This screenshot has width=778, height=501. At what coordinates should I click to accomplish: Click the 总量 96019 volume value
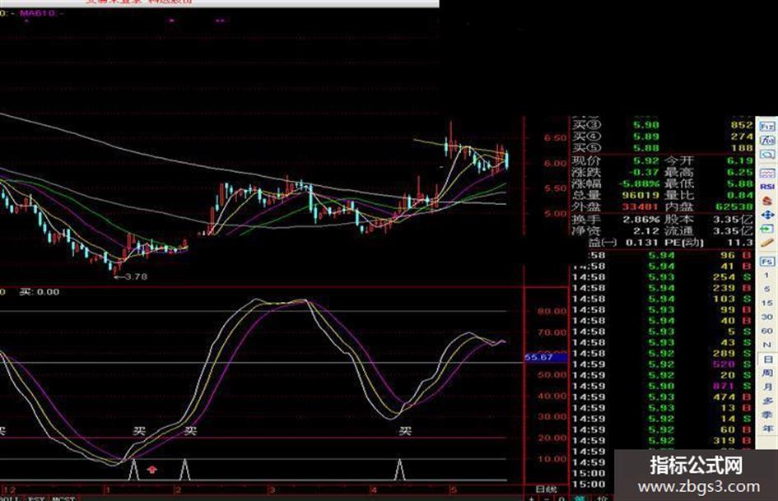coord(641,195)
